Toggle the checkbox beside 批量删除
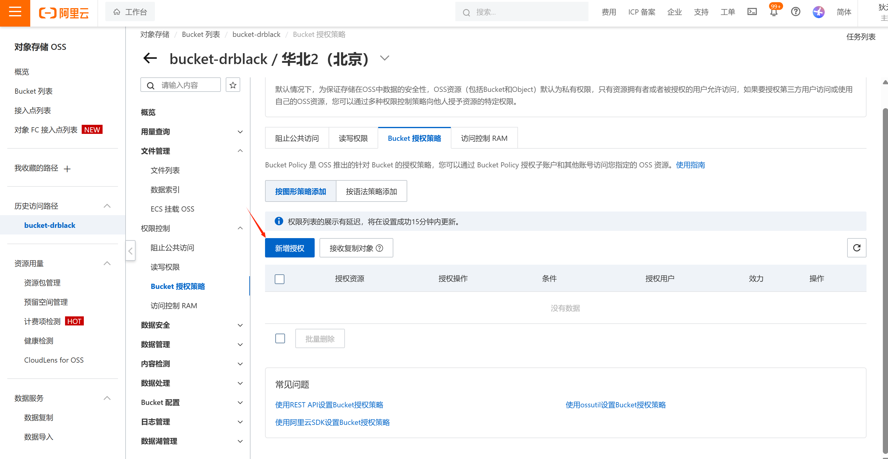The width and height of the screenshot is (888, 459). (280, 338)
